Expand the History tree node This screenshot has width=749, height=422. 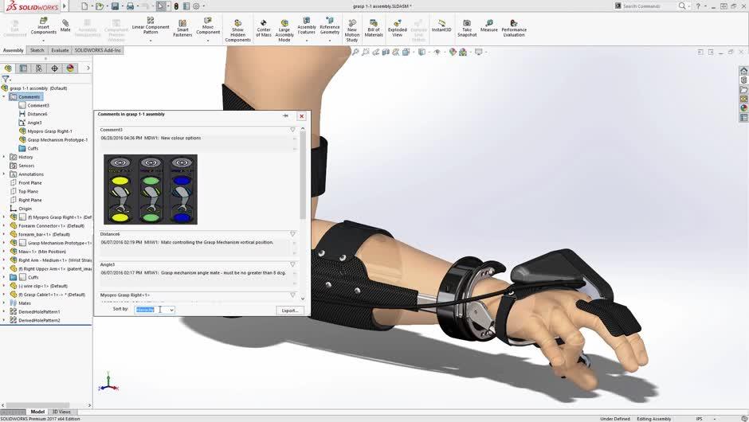4,157
